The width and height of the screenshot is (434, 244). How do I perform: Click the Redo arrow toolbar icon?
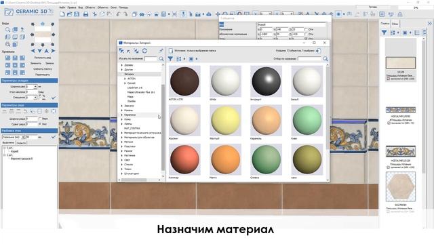pyautogui.click(x=125, y=14)
